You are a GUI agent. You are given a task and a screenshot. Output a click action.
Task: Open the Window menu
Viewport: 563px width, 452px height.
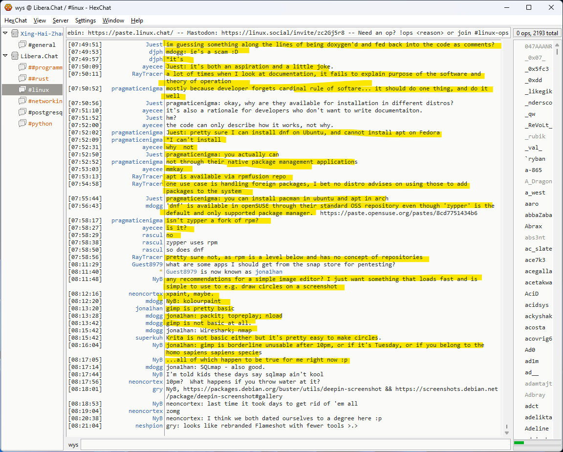113,21
